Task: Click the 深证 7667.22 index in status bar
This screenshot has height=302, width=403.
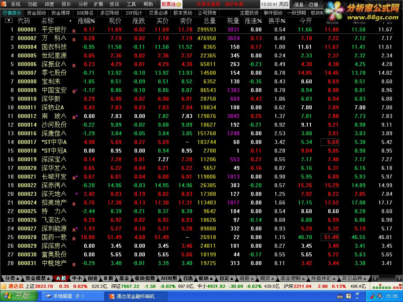Action: pyautogui.click(x=125, y=286)
